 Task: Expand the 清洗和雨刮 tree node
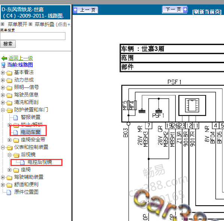3,102
